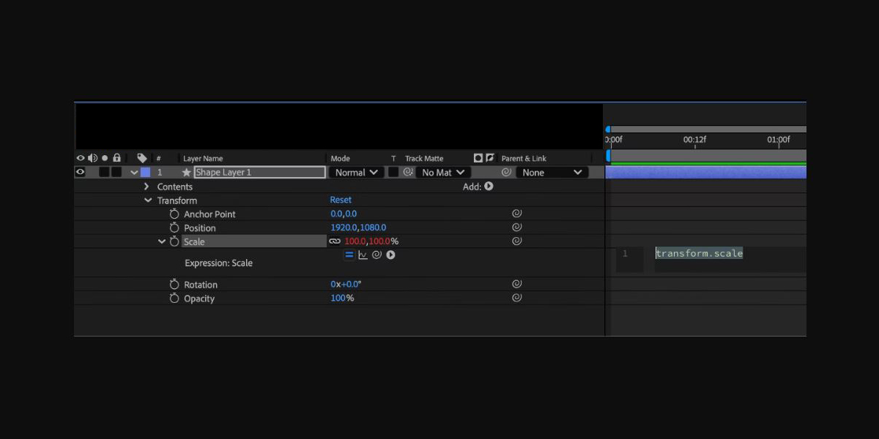Screen dimensions: 879x439
Task: Expand the Contents group
Action: click(146, 187)
